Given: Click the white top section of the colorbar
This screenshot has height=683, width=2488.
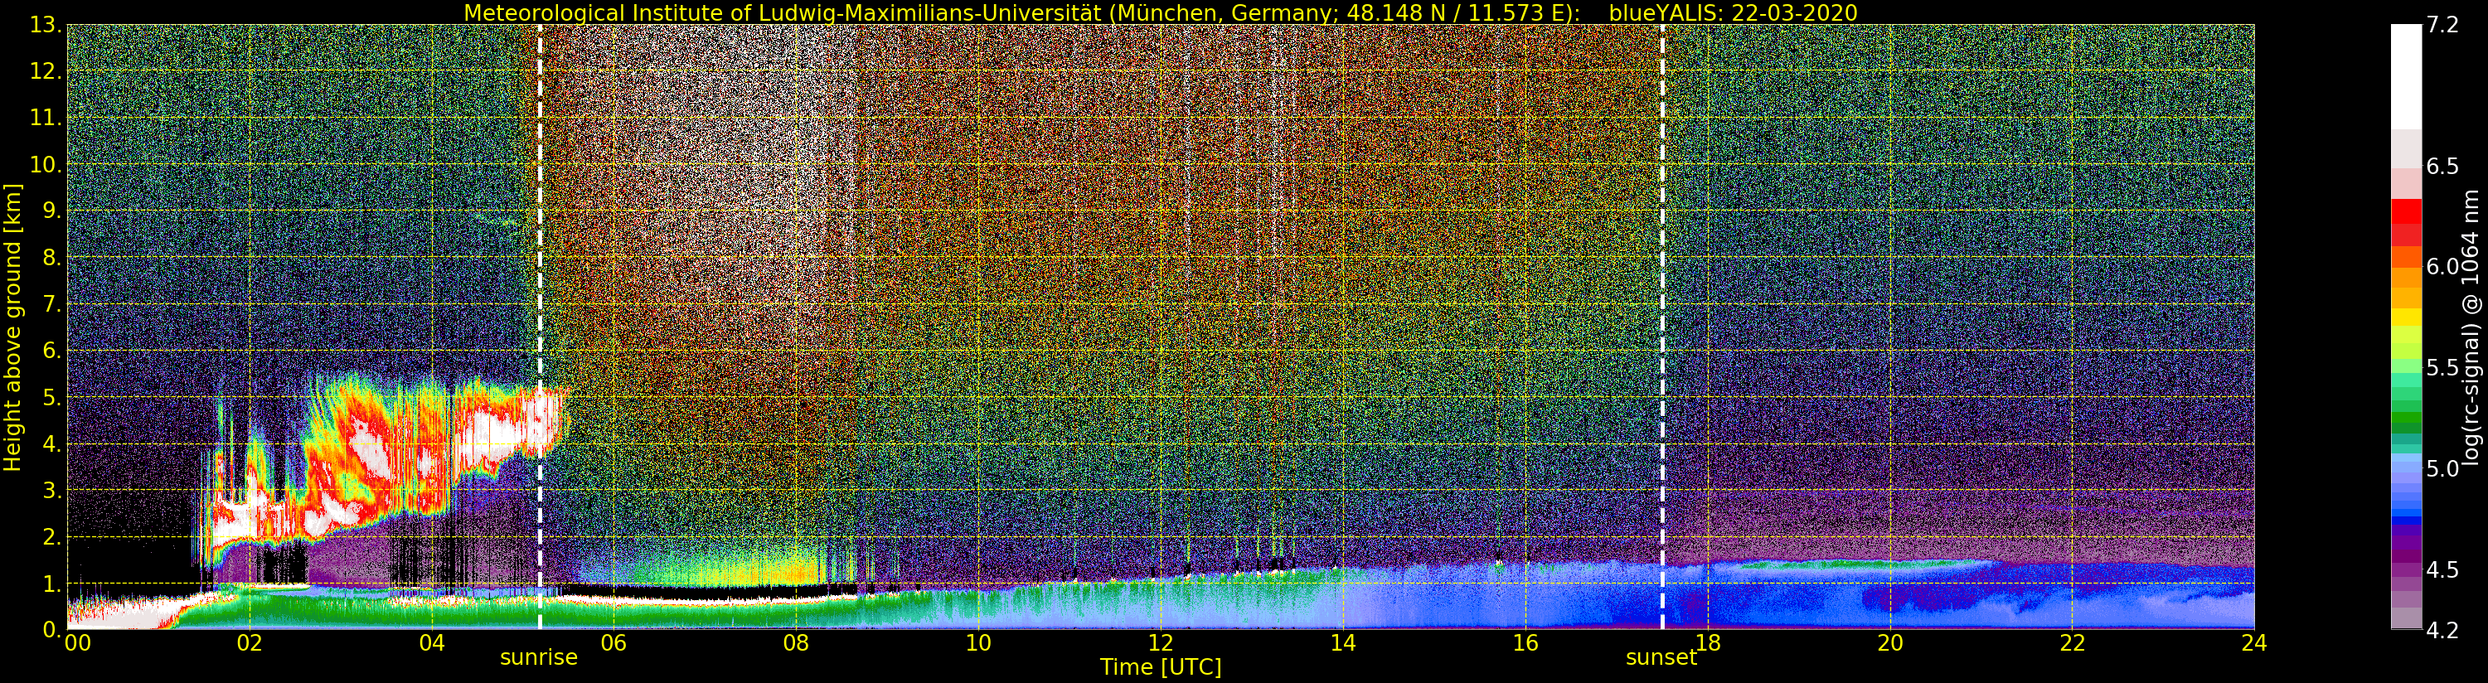Looking at the screenshot, I should [2406, 77].
